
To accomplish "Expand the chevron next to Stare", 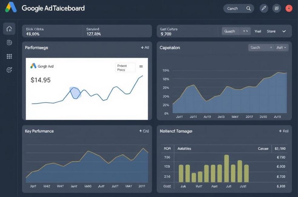I will pyautogui.click(x=284, y=31).
